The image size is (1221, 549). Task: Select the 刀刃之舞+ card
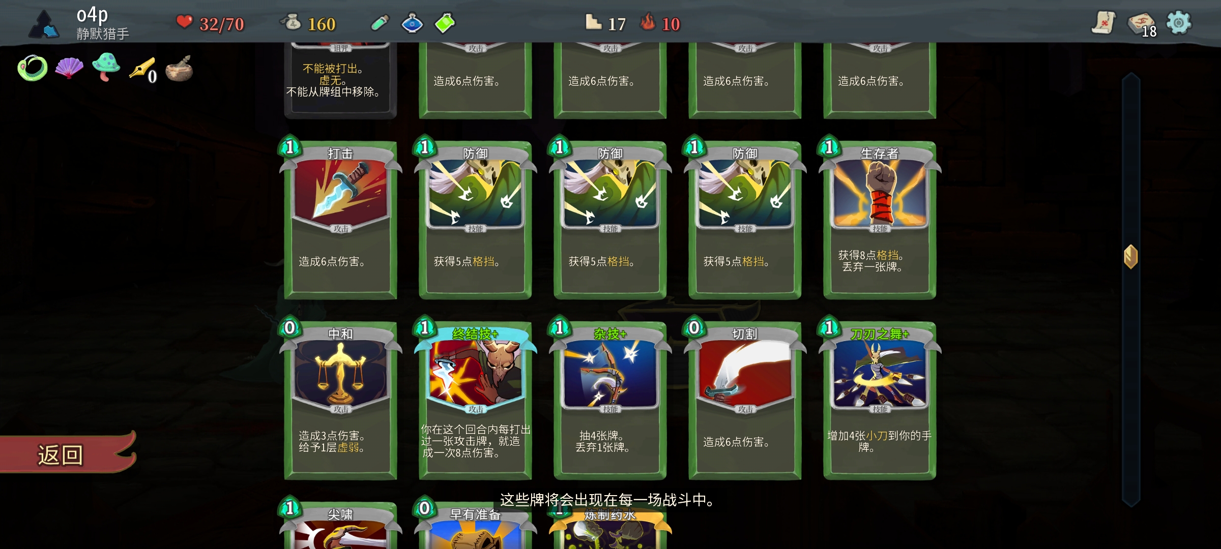[x=880, y=400]
